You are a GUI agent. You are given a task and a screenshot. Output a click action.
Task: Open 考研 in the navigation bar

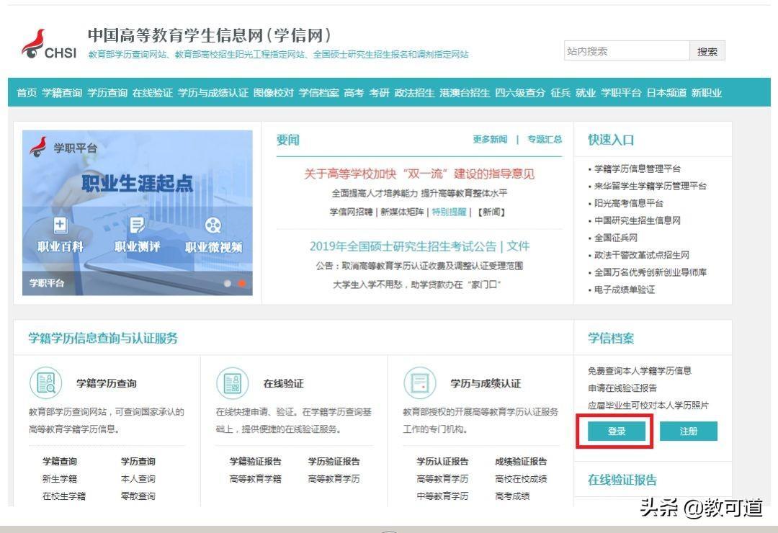click(379, 93)
